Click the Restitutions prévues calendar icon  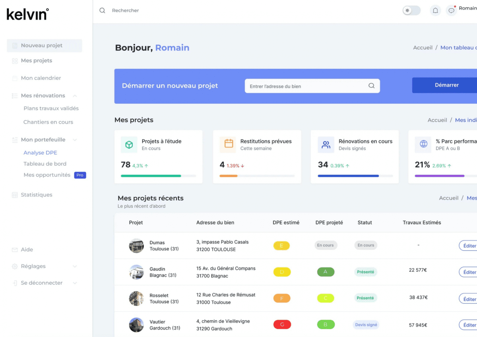click(x=229, y=144)
